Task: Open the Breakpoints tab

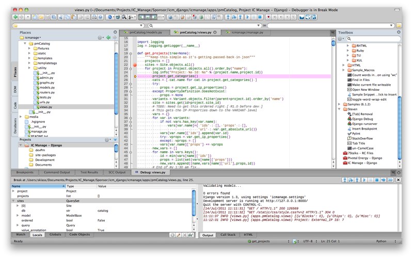Action: [25, 172]
